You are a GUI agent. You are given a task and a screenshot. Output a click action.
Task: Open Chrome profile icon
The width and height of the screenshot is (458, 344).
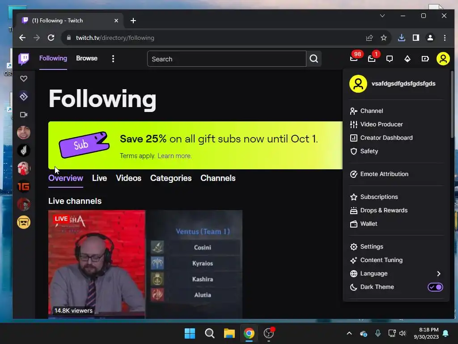point(430,38)
